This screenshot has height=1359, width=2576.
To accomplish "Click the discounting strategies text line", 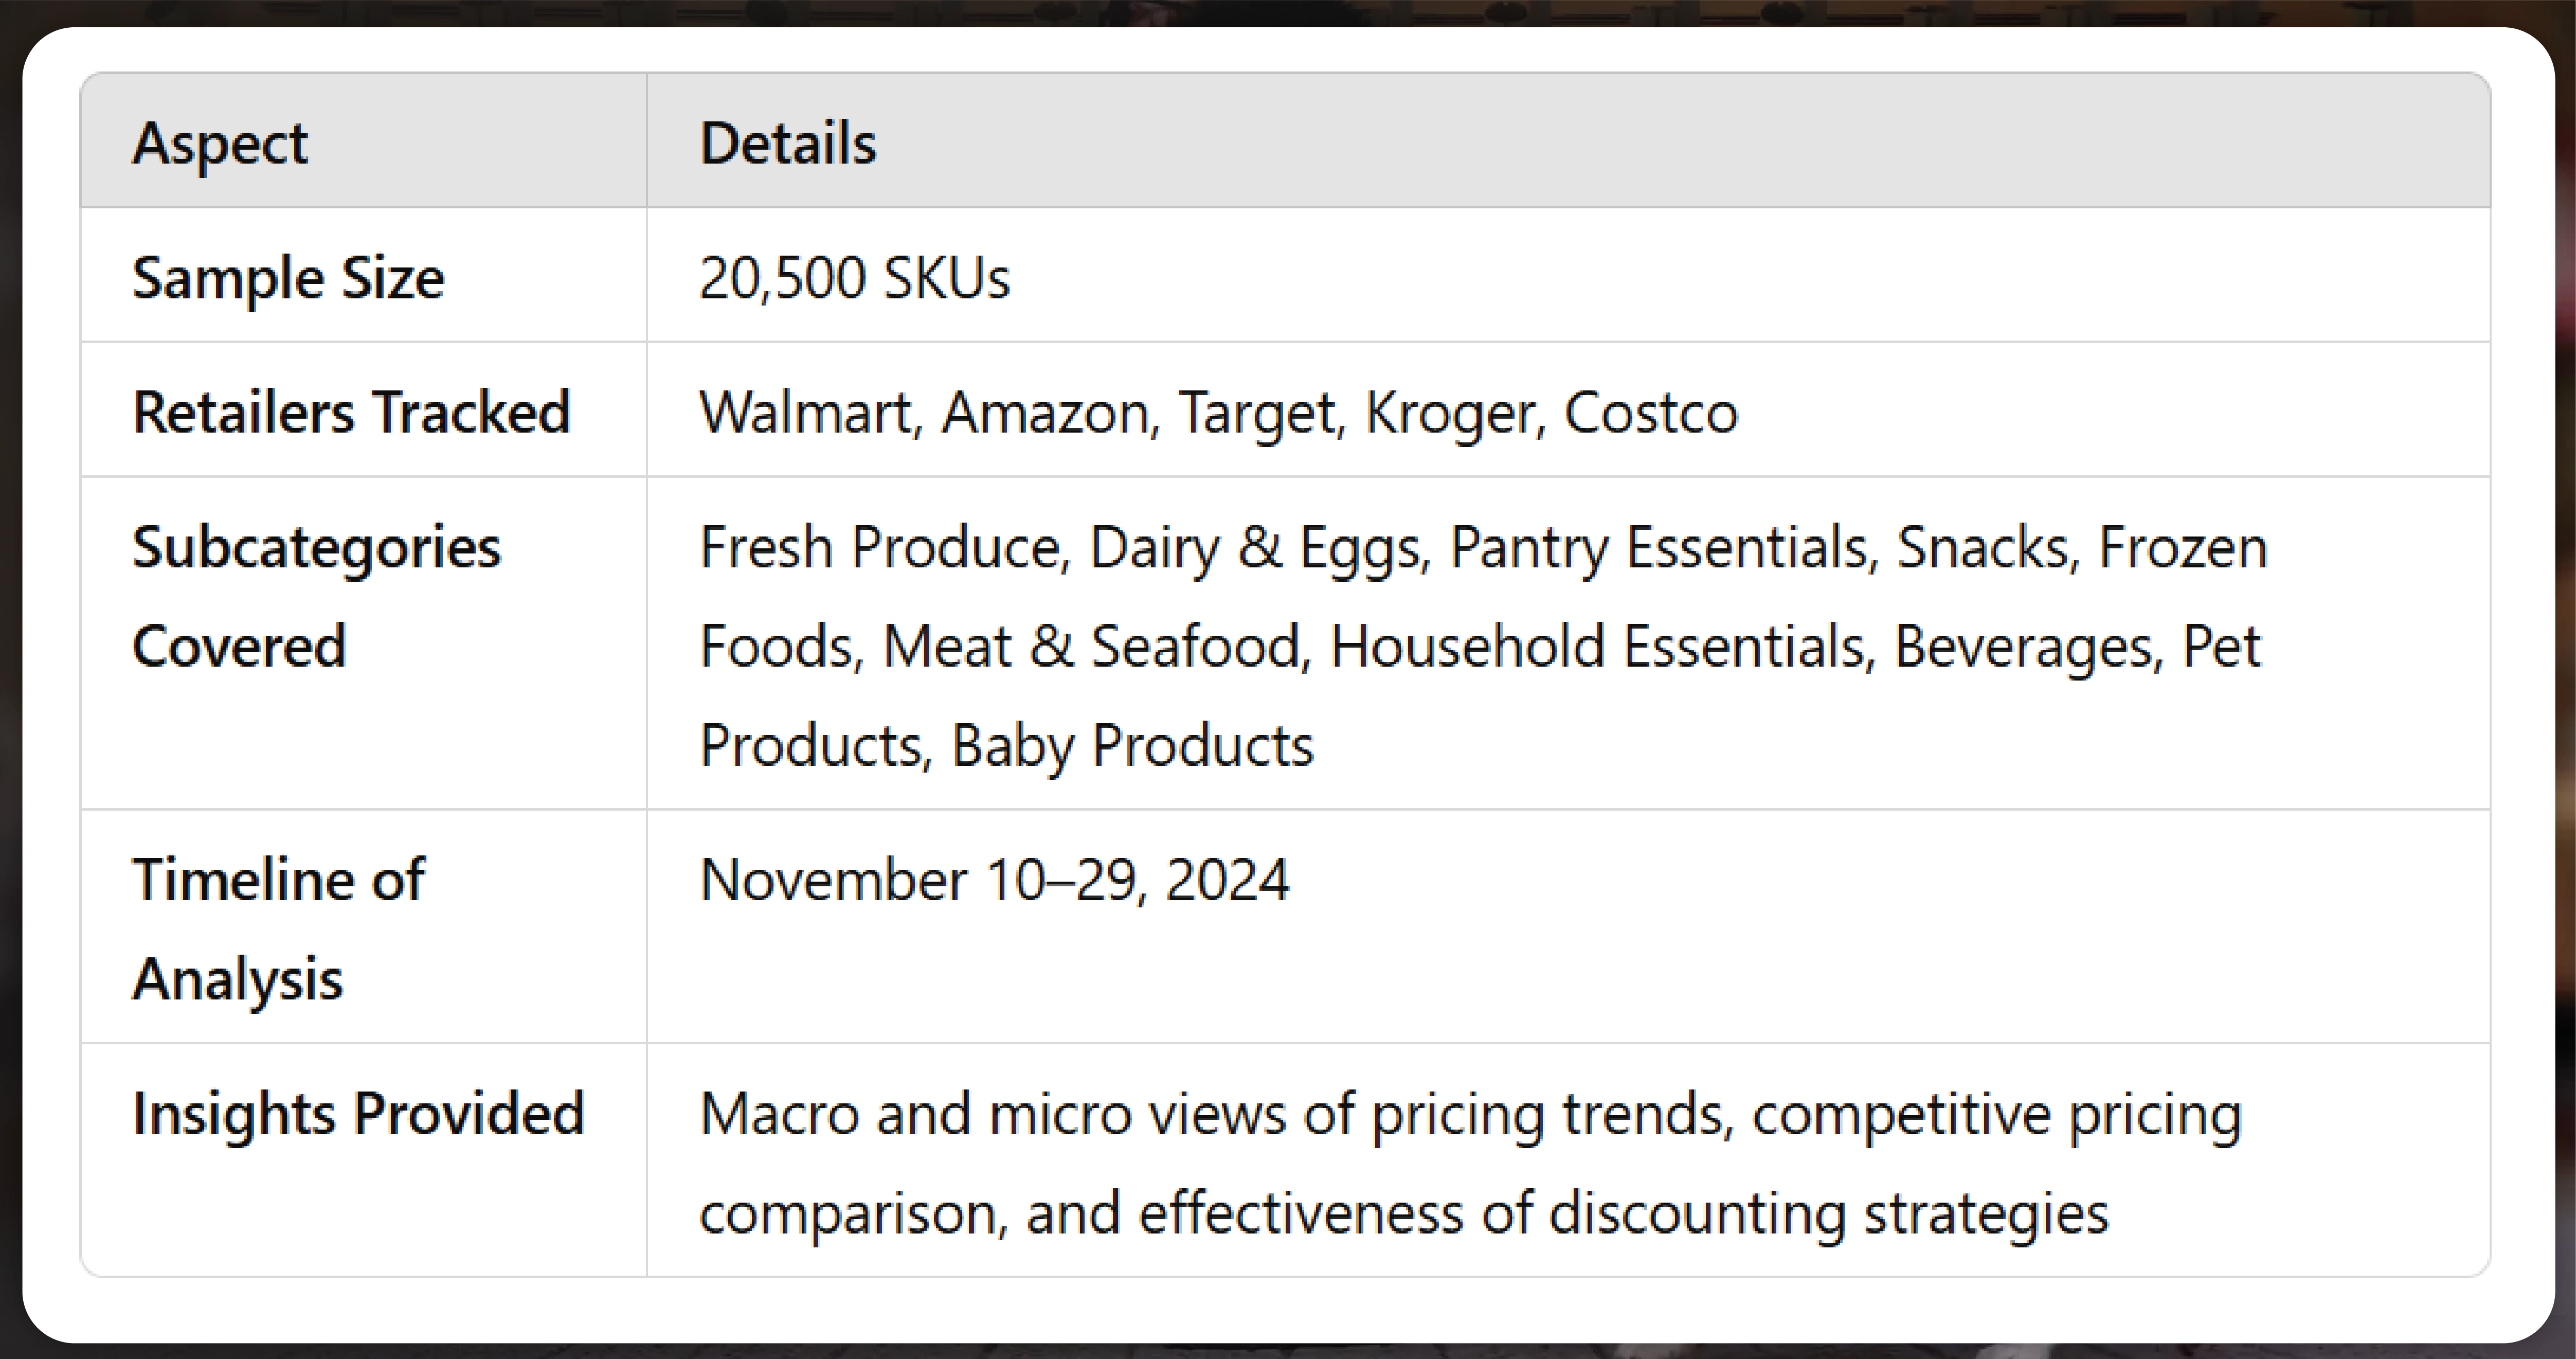I will [x=1404, y=1214].
